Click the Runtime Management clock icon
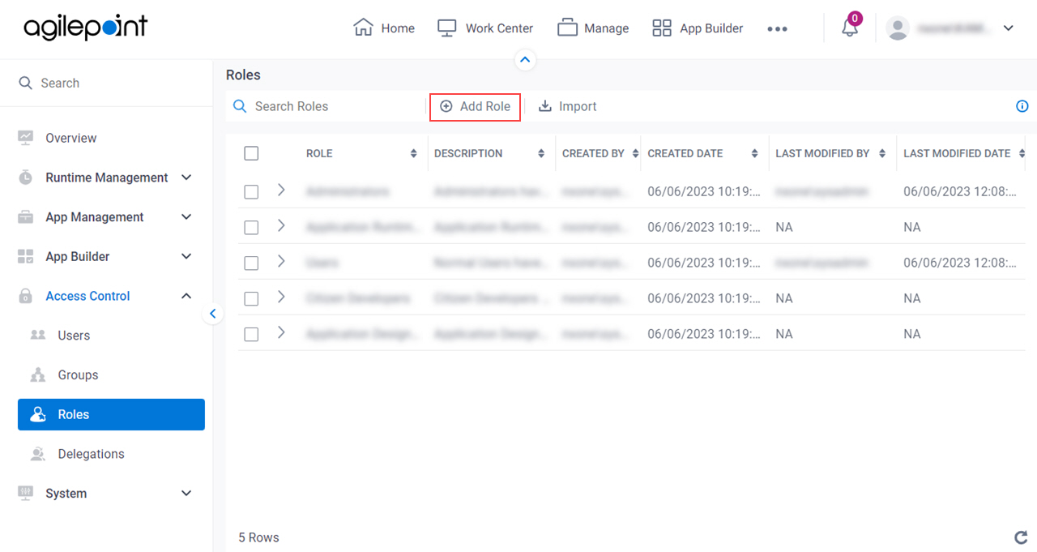Viewport: 1037px width, 552px height. (26, 178)
